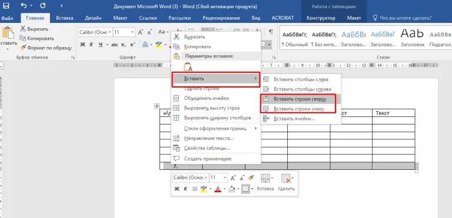The width and height of the screenshot is (452, 218).
Task: Toggle bold Ж in mini toolbar
Action: pyautogui.click(x=177, y=189)
